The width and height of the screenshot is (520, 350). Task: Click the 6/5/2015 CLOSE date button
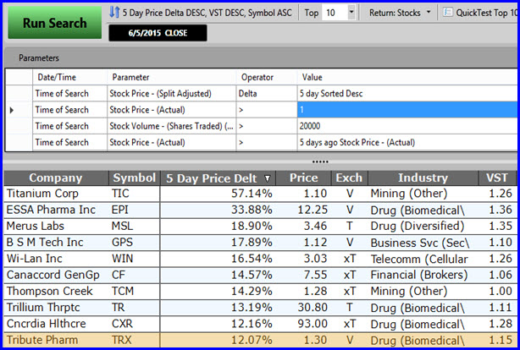point(158,33)
